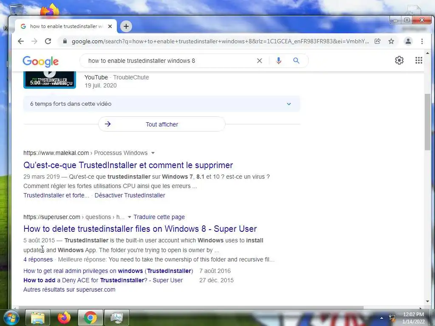Image resolution: width=435 pixels, height=326 pixels.
Task: Open the Chrome profile avatar
Action: coord(408,41)
